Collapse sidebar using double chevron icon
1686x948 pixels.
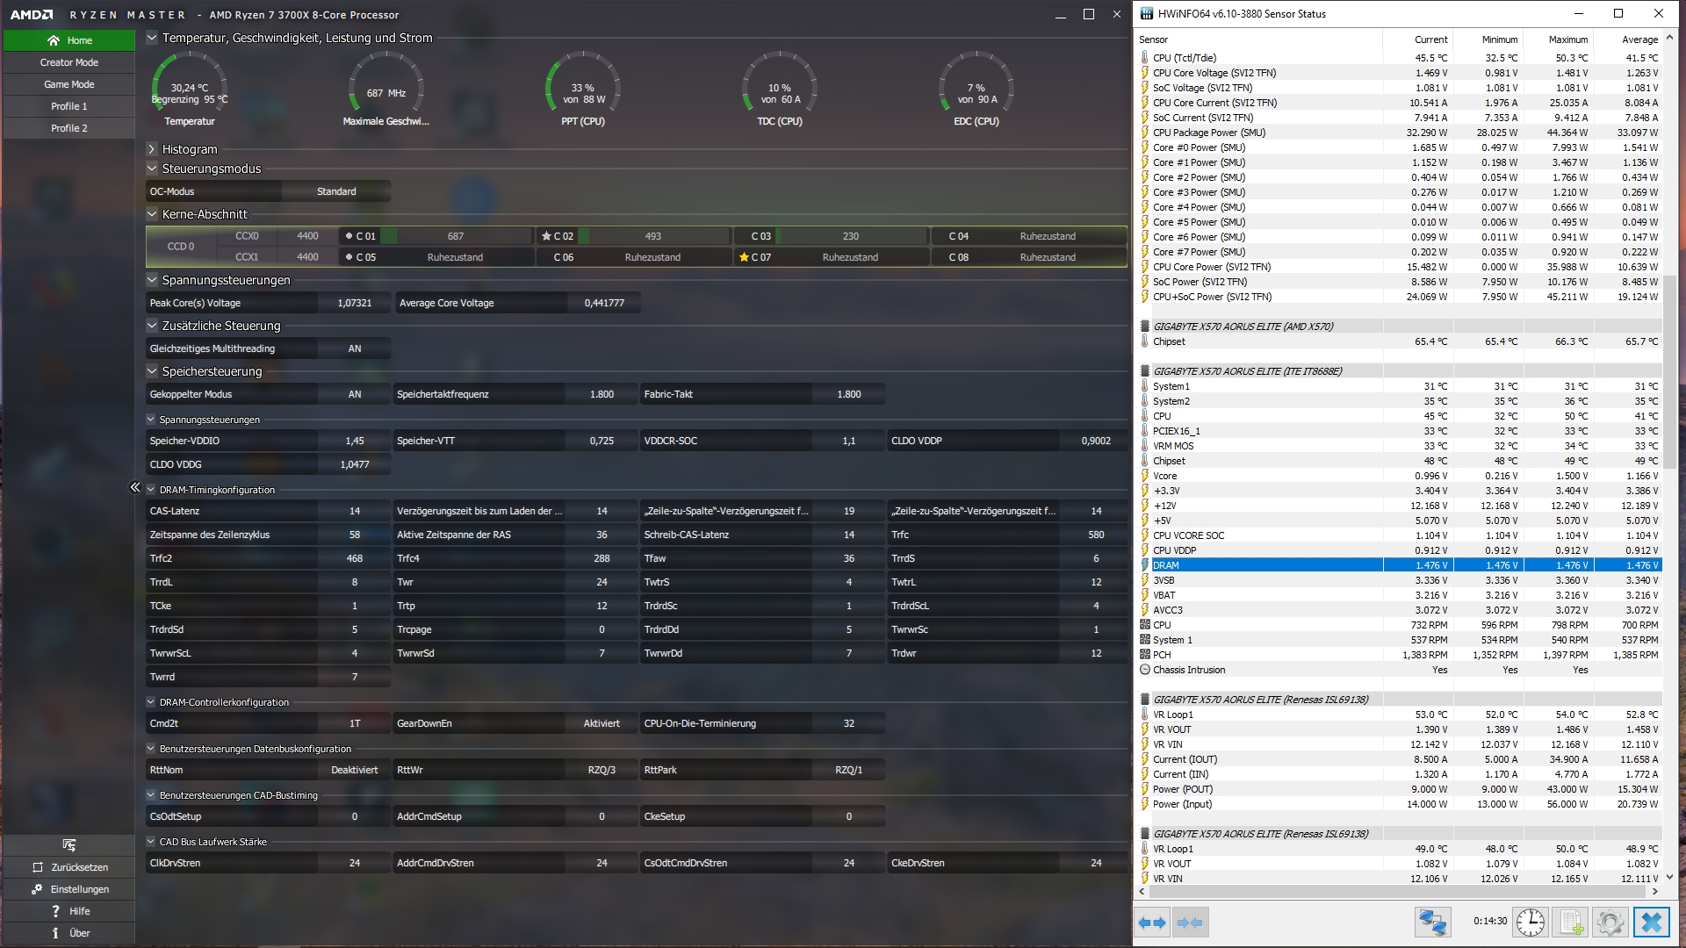pos(135,487)
